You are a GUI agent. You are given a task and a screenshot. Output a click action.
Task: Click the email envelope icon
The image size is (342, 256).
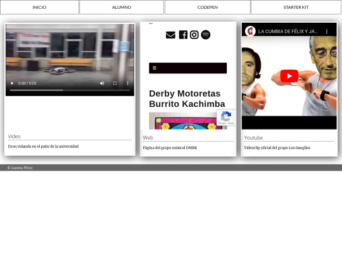click(x=170, y=35)
